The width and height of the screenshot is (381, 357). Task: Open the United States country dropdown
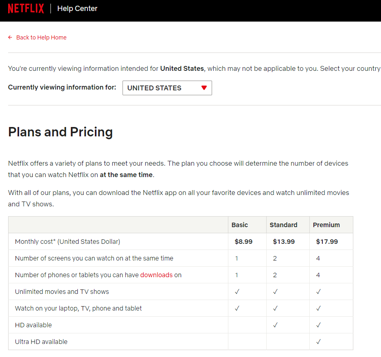coord(167,88)
